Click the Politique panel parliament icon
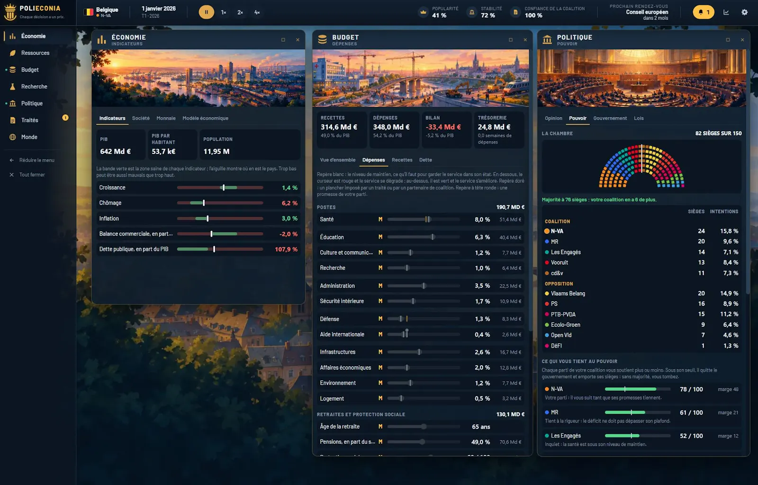Image resolution: width=758 pixels, height=485 pixels. click(547, 40)
